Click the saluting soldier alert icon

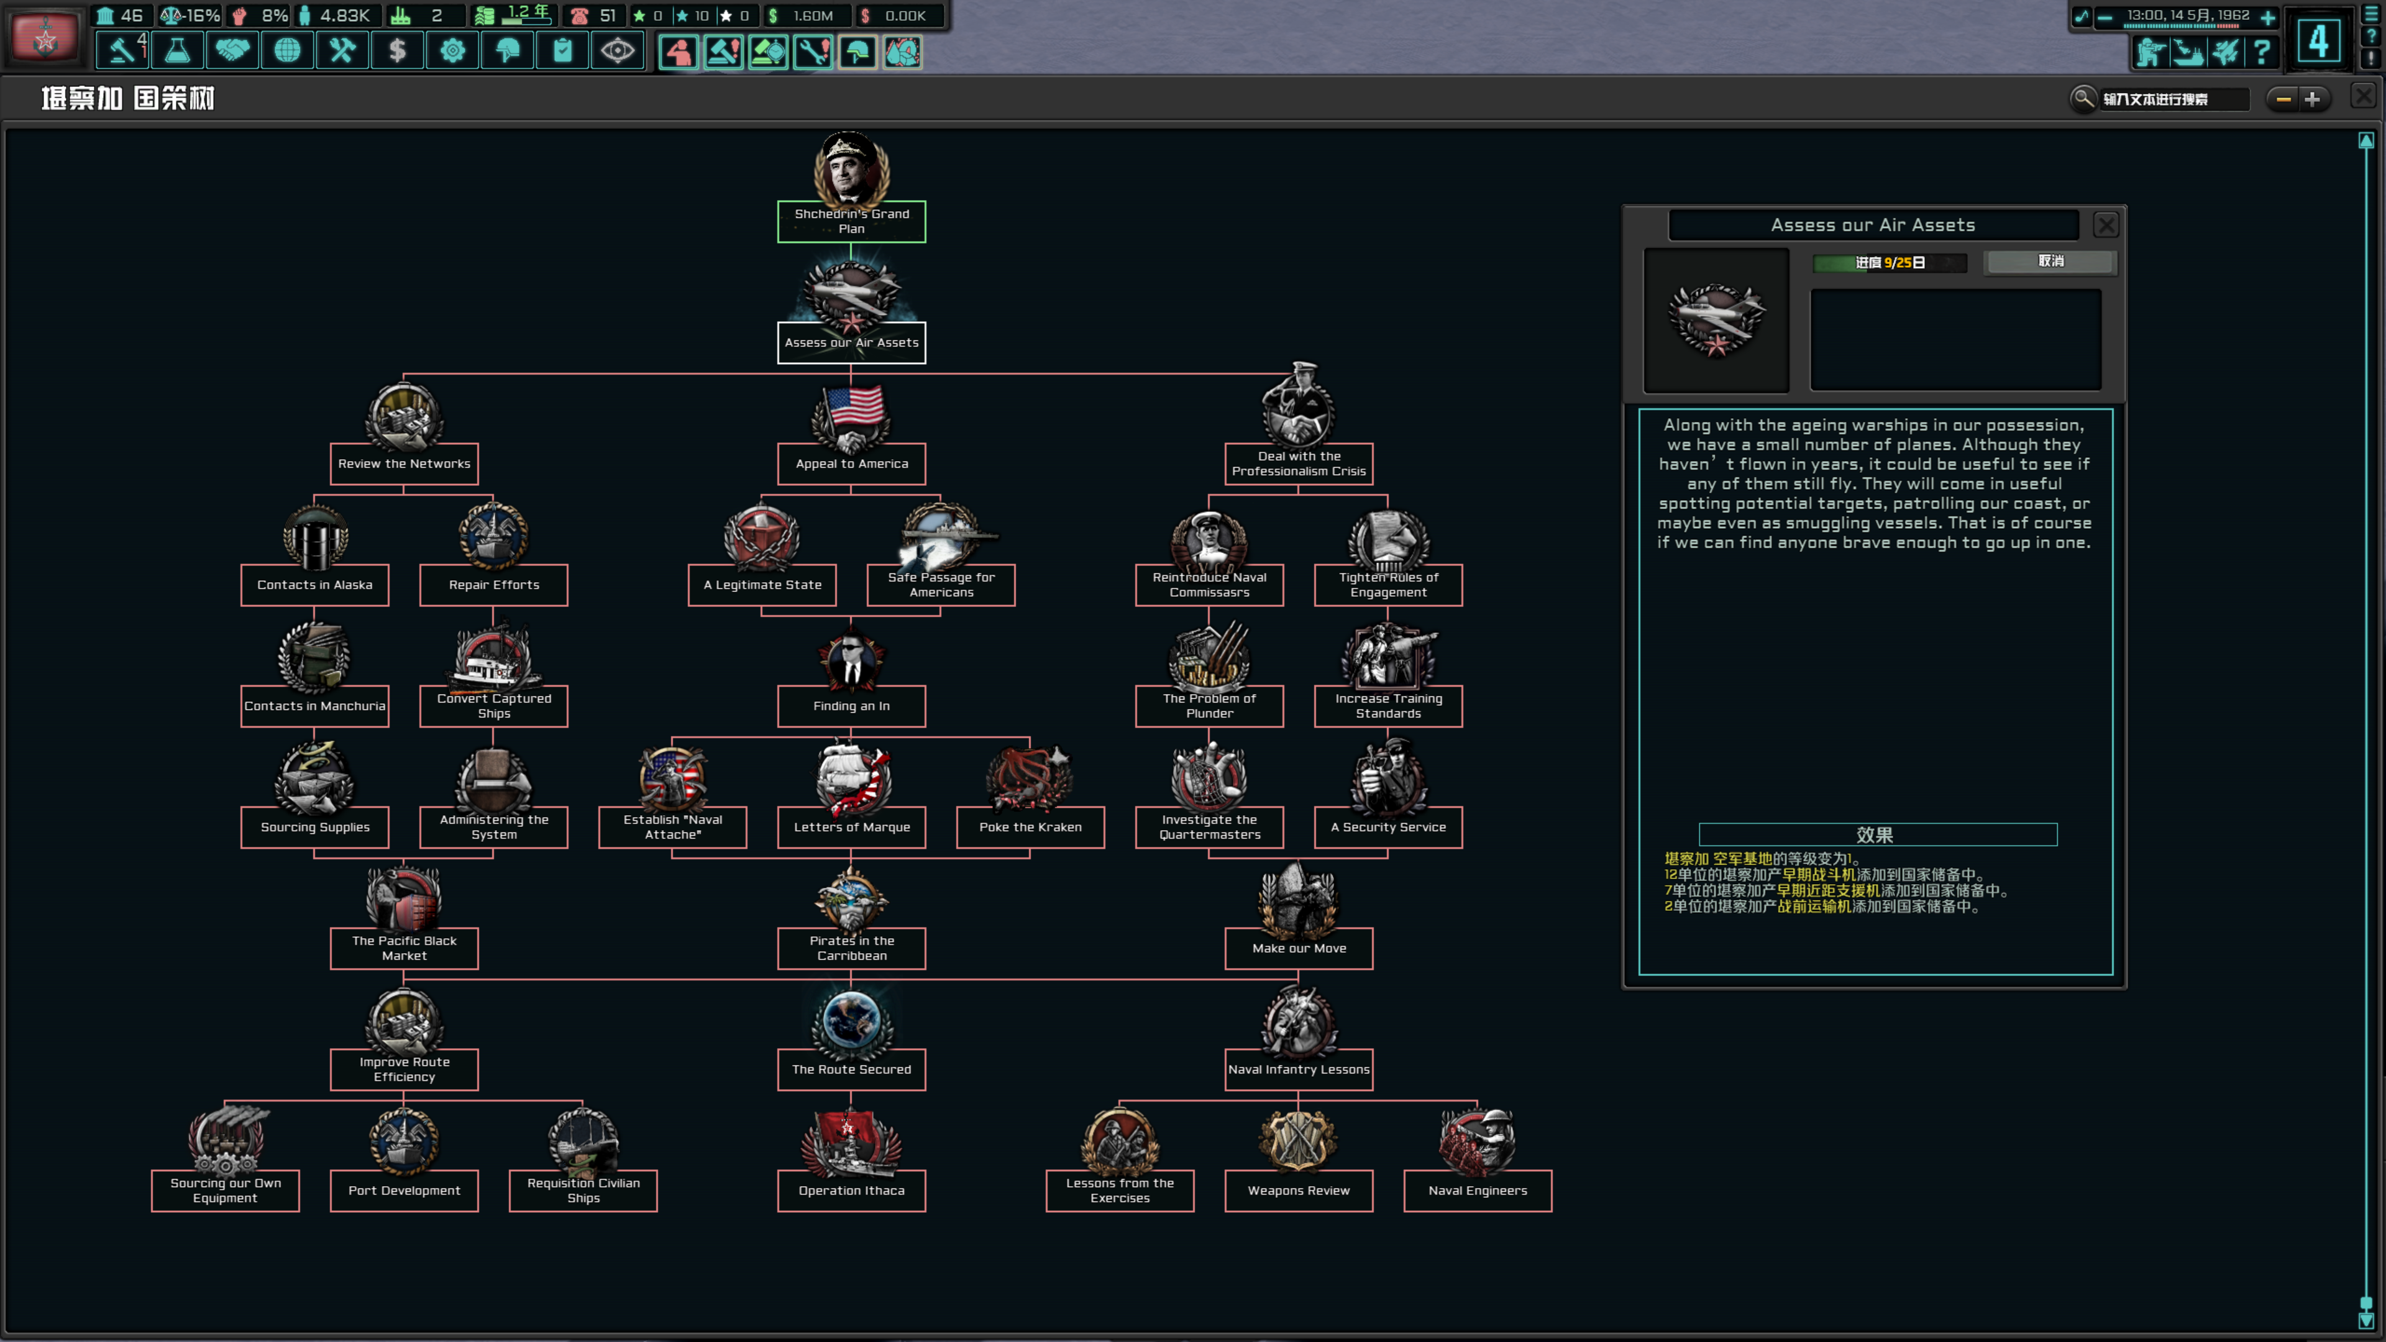(x=679, y=52)
